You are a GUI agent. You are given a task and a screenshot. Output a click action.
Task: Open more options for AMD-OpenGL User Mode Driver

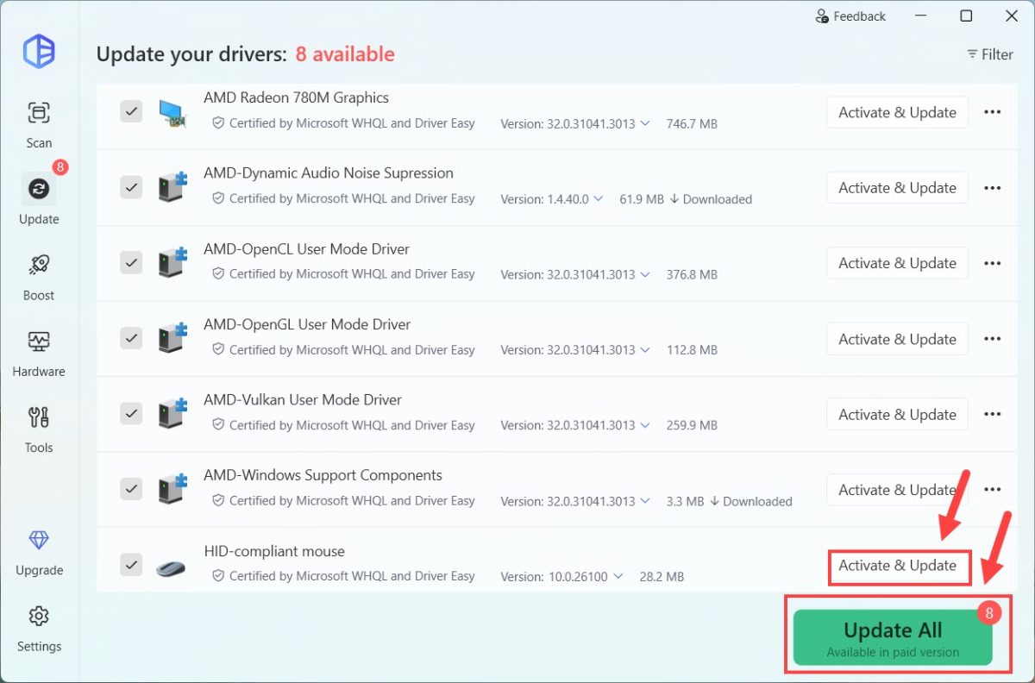tap(993, 339)
